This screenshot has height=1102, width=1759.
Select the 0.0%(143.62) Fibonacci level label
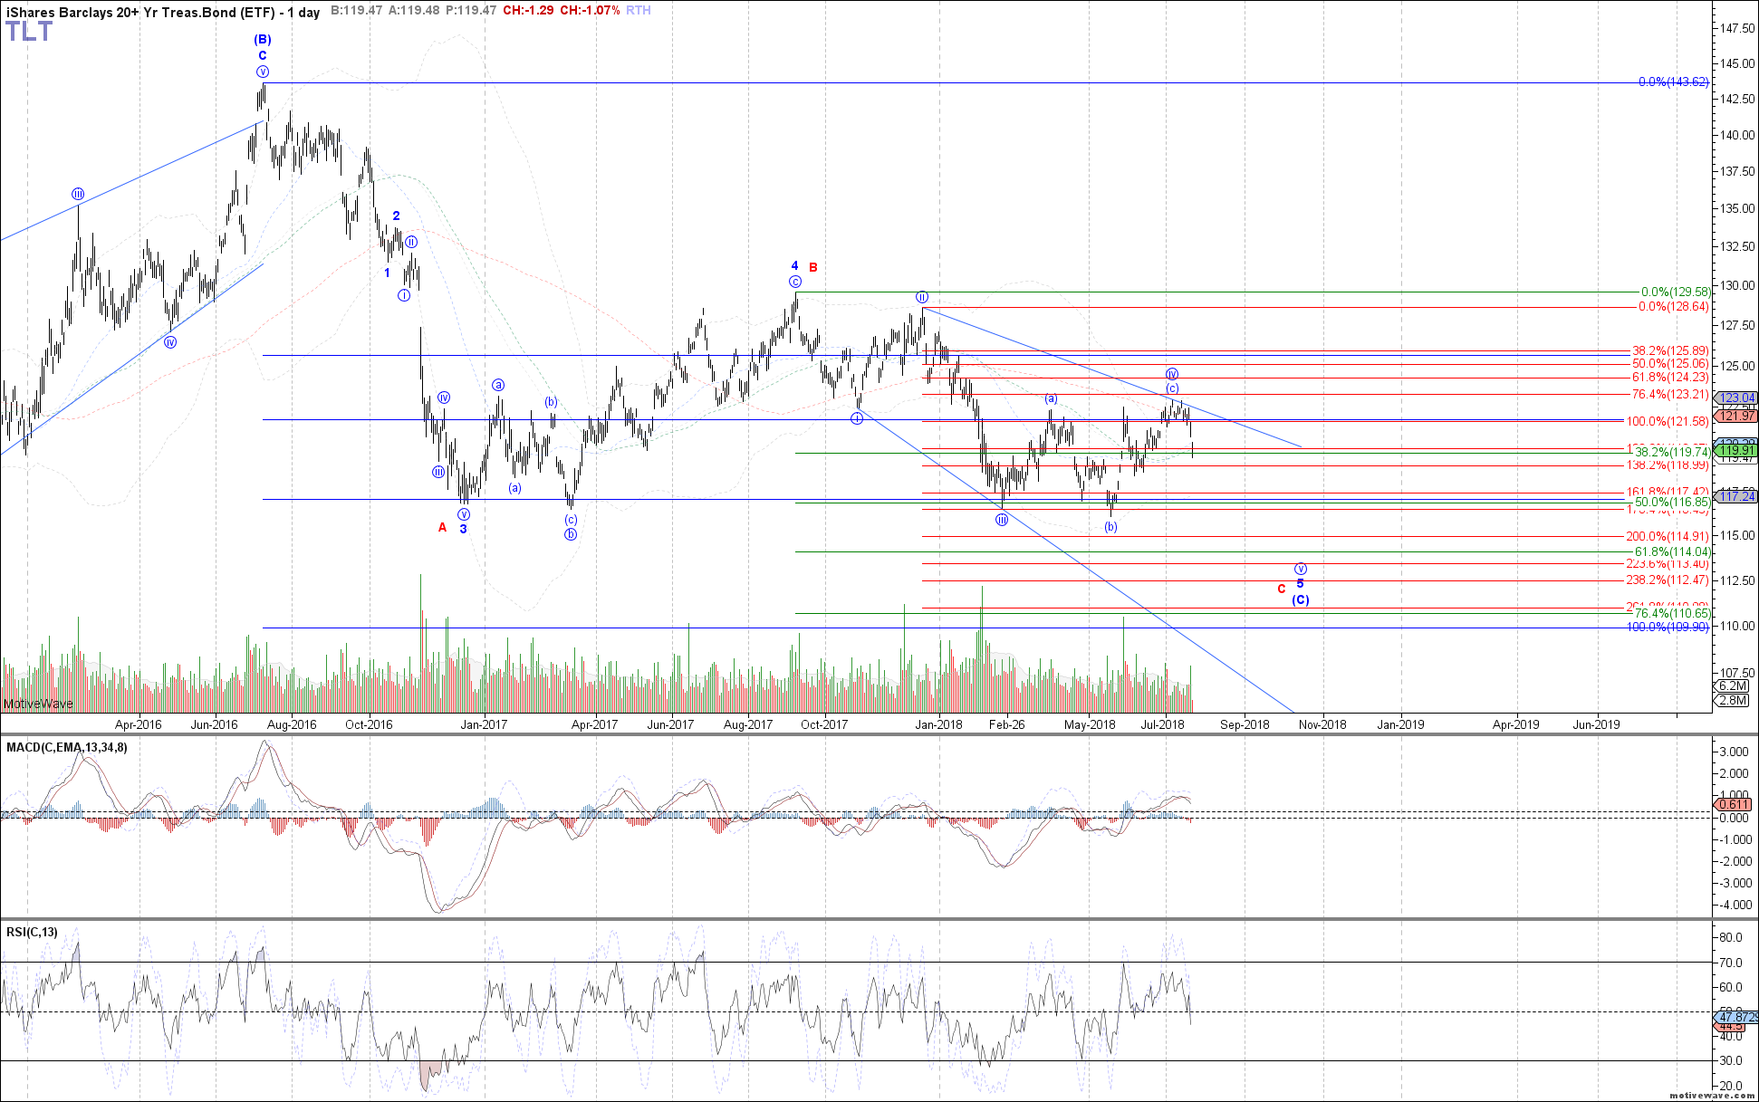click(x=1673, y=82)
